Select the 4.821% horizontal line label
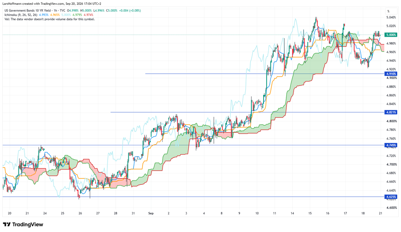The image size is (401, 232). pos(391,112)
